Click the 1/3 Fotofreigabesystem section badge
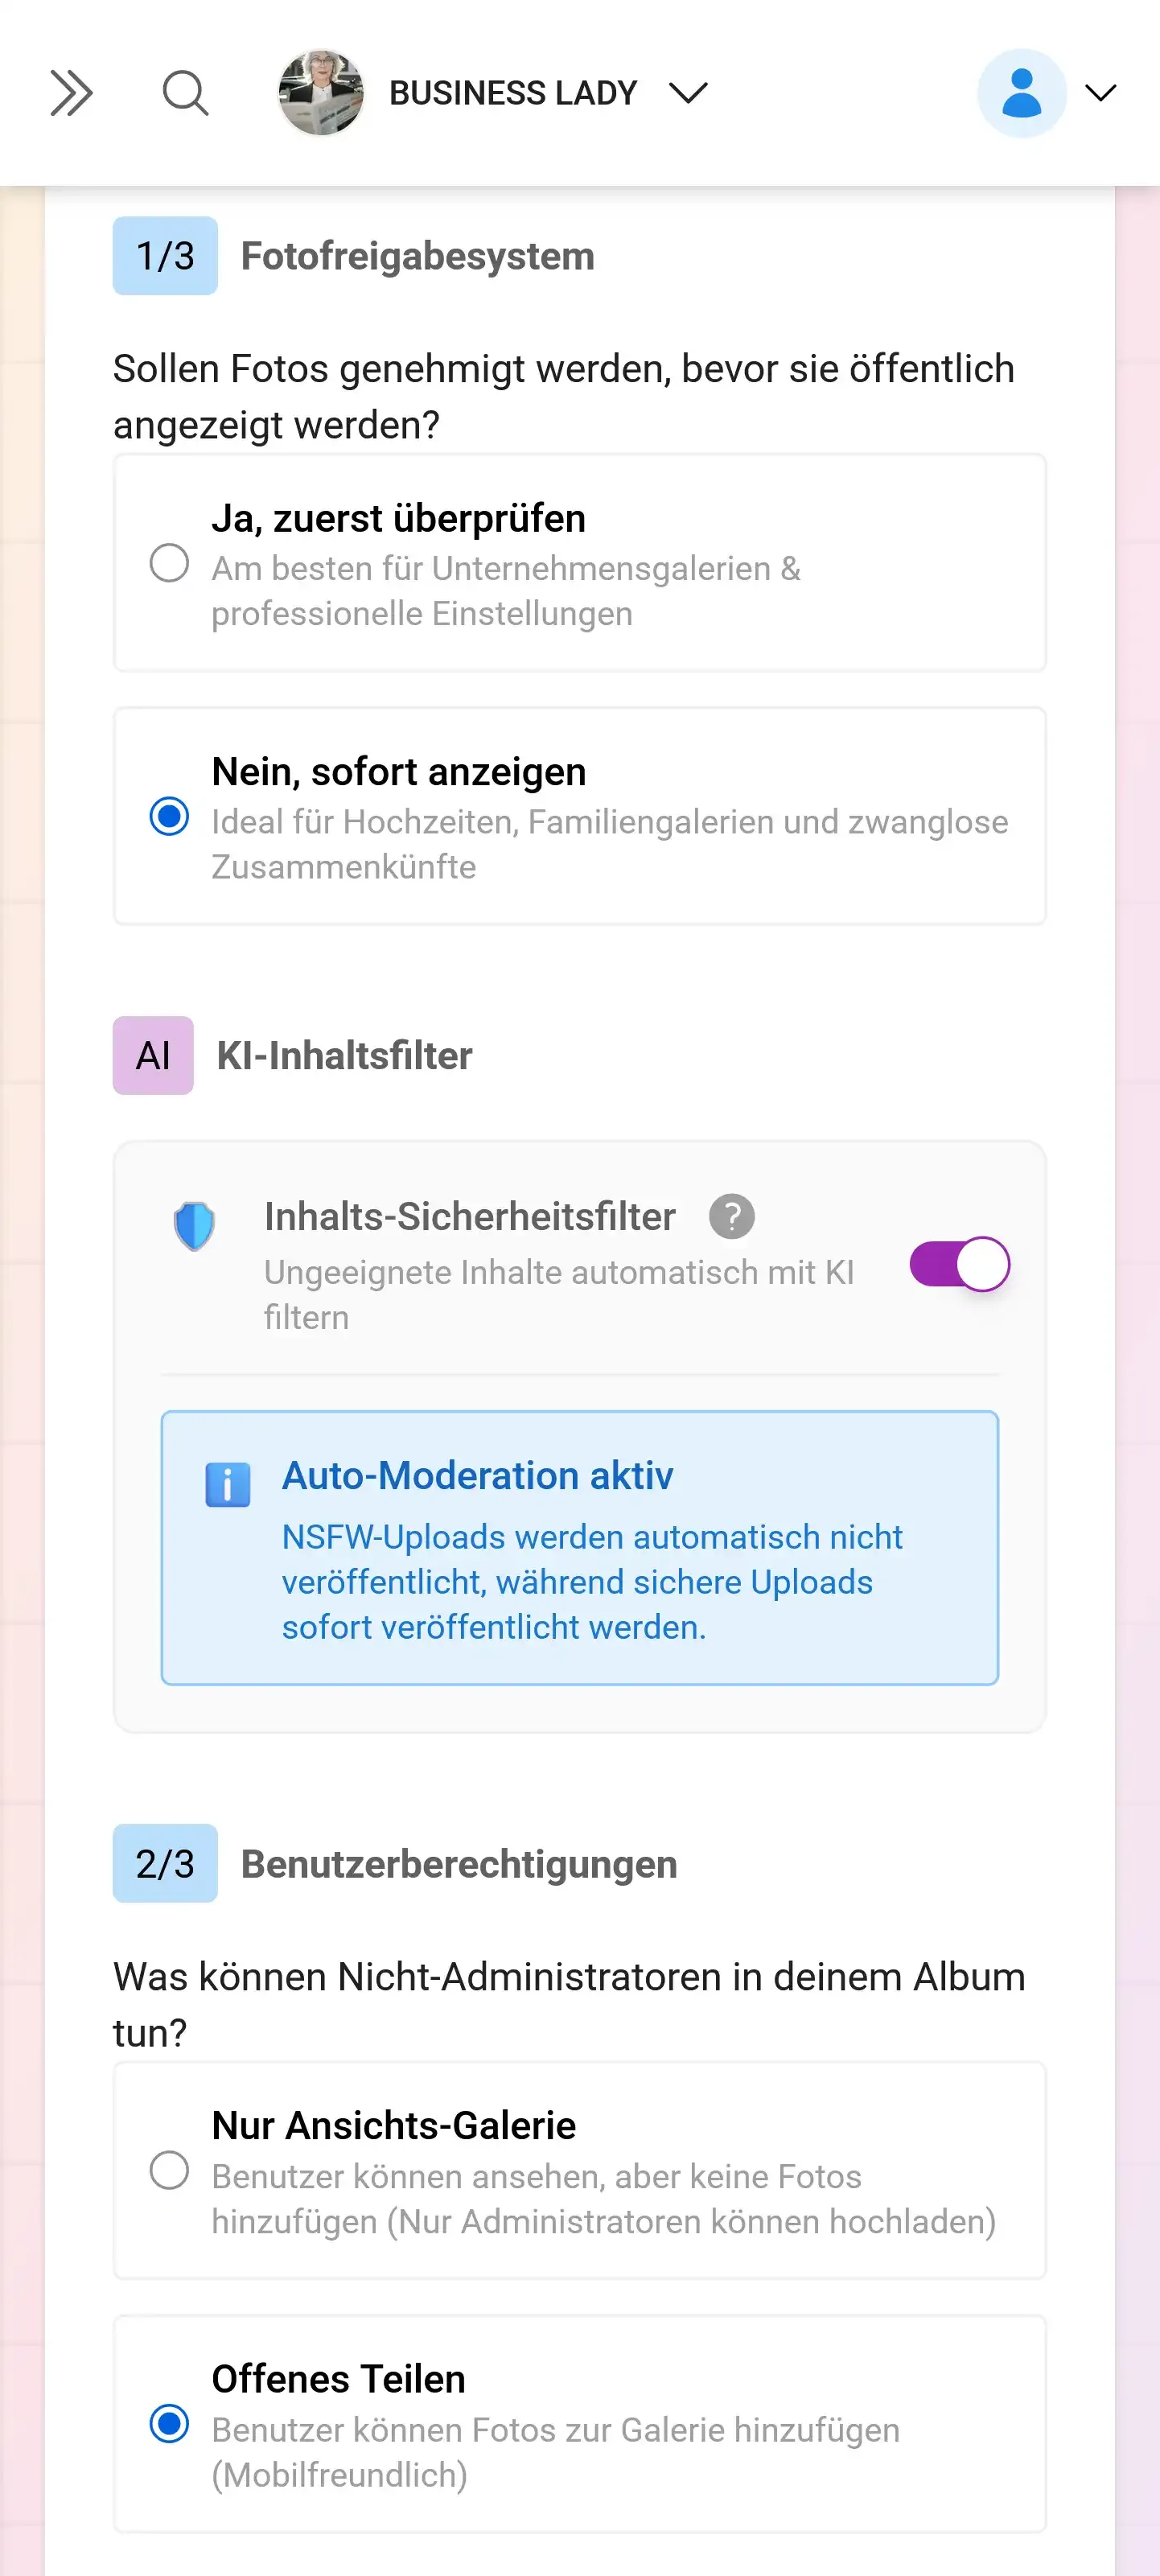The width and height of the screenshot is (1160, 2576). pyautogui.click(x=164, y=256)
